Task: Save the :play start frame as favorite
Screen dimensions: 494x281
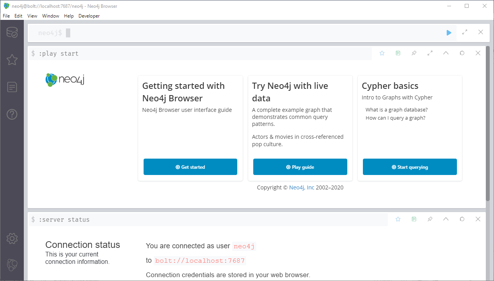Action: point(382,53)
